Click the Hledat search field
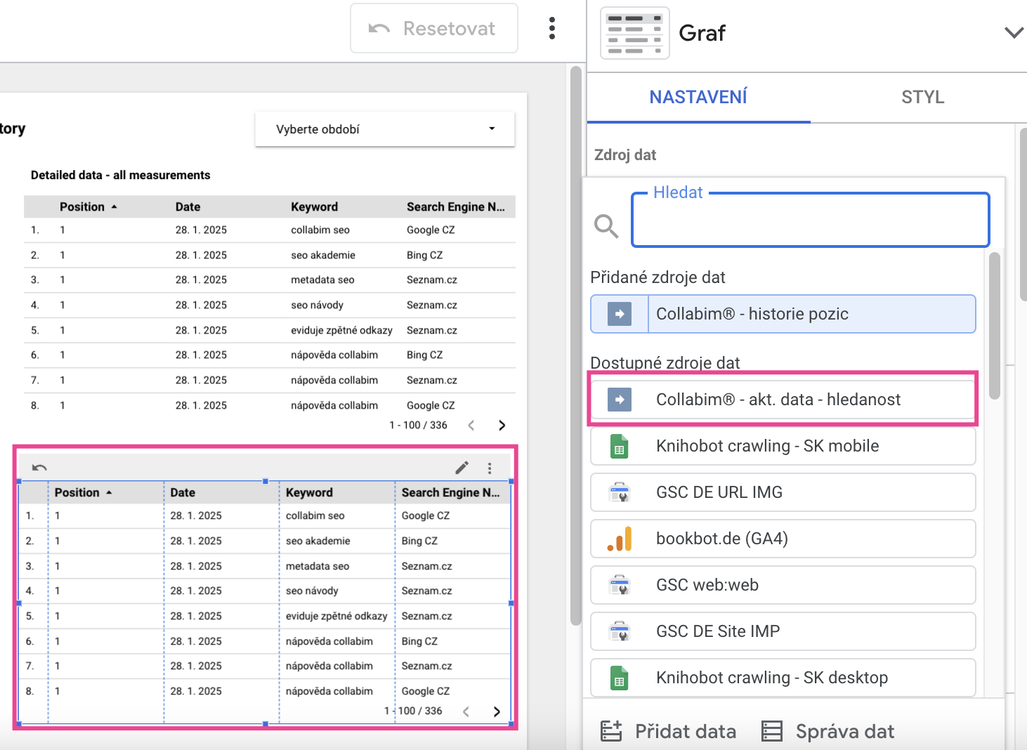This screenshot has width=1027, height=750. 811,221
